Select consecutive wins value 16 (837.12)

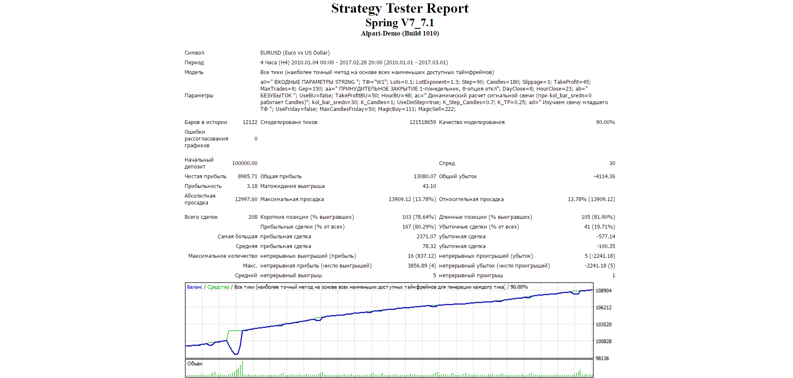coord(422,256)
